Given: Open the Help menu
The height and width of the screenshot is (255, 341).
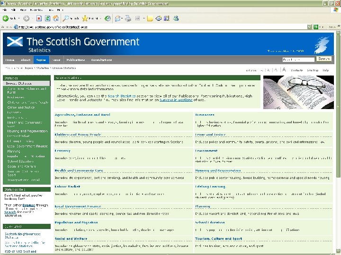Looking at the screenshot, I should [x=60, y=10].
